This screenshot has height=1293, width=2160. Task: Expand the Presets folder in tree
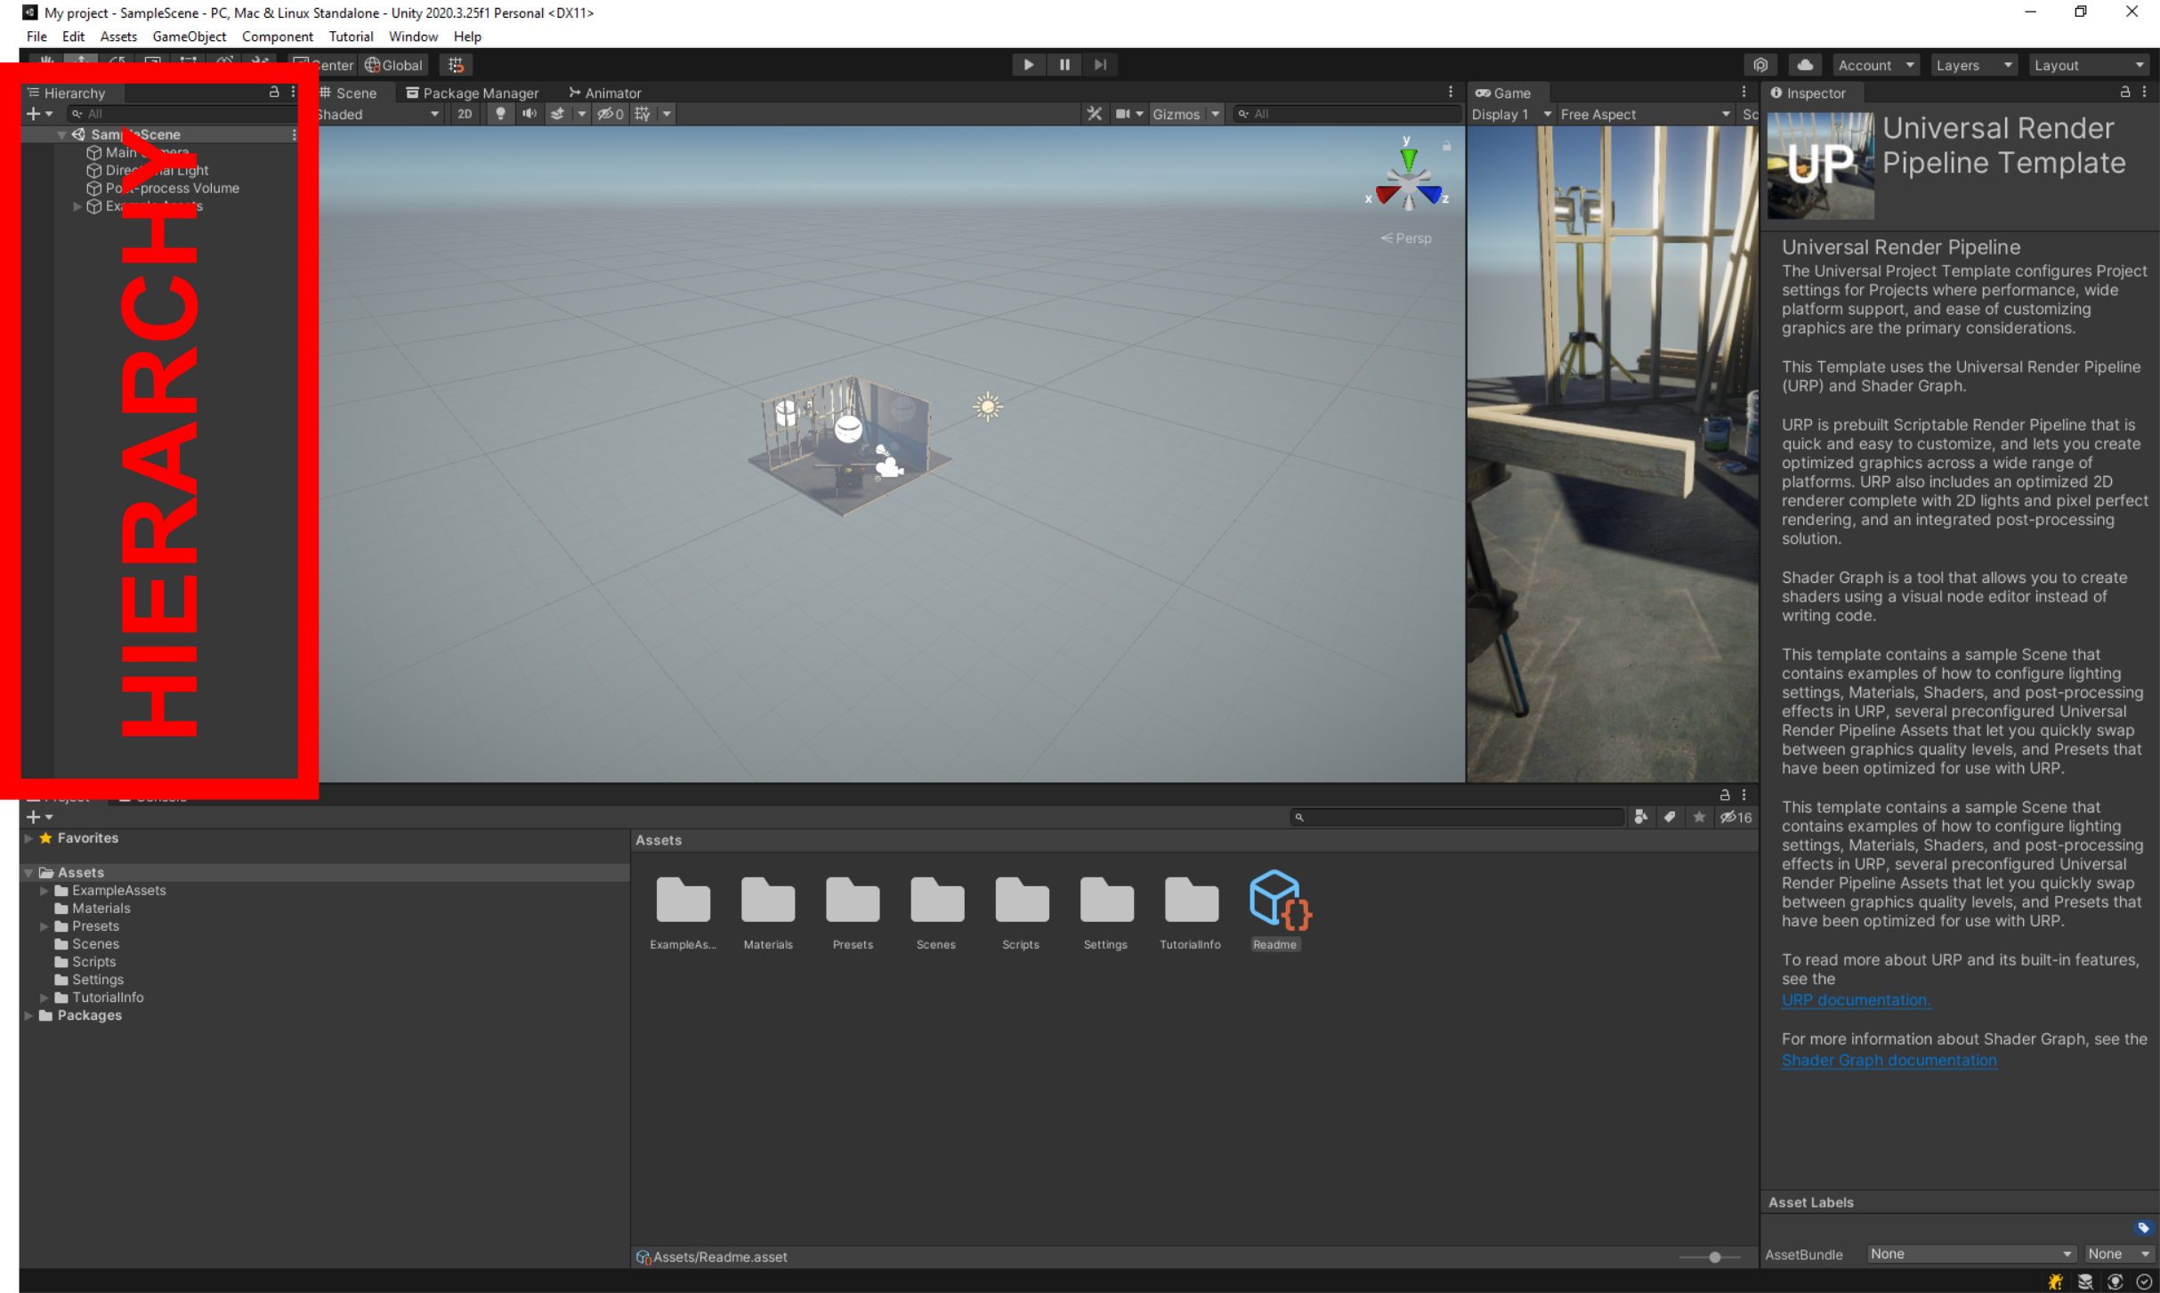[x=44, y=926]
